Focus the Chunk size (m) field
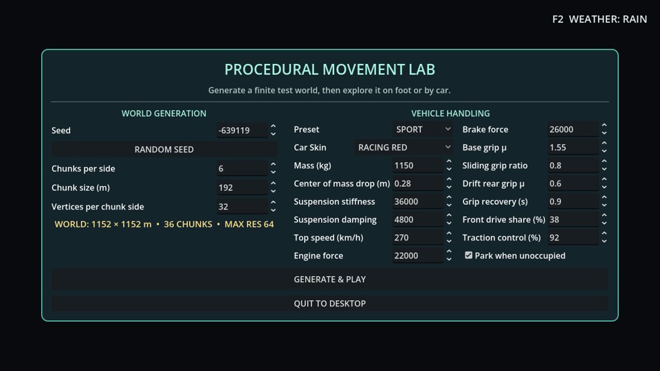The height and width of the screenshot is (371, 660). coord(242,188)
